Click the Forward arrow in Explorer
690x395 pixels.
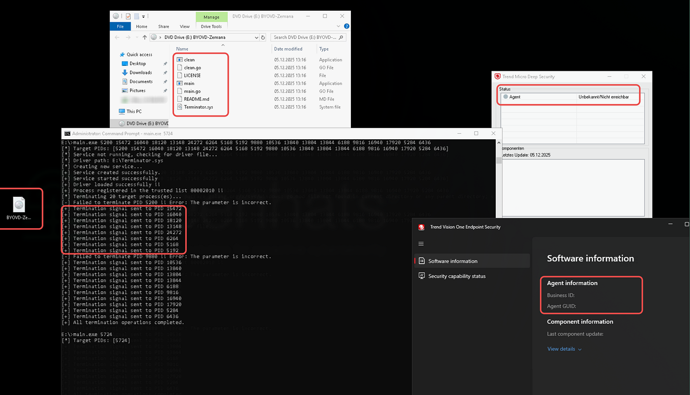[x=129, y=37]
